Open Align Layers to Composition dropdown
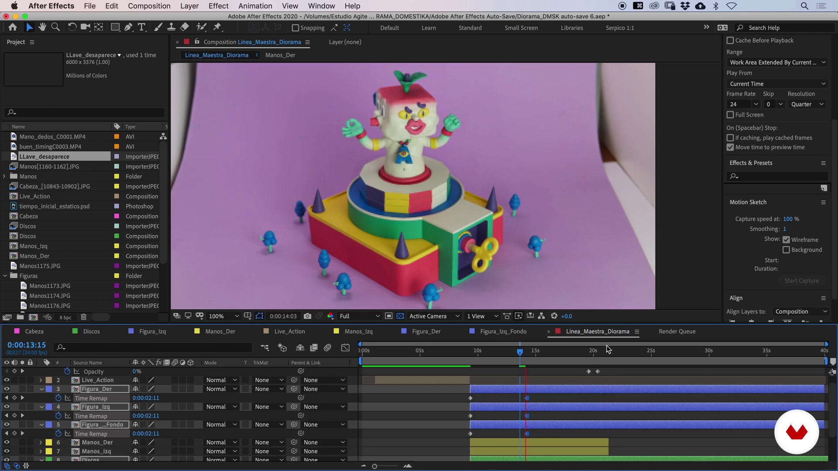The width and height of the screenshot is (838, 471). pos(801,311)
